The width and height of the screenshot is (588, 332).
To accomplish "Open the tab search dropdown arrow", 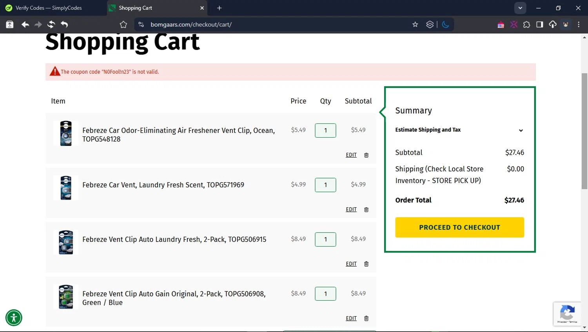I will click(520, 8).
